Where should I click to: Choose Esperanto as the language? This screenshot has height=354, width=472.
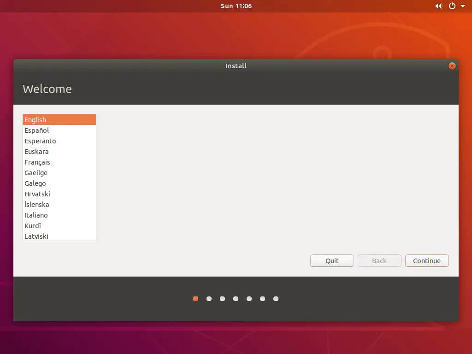click(59, 141)
